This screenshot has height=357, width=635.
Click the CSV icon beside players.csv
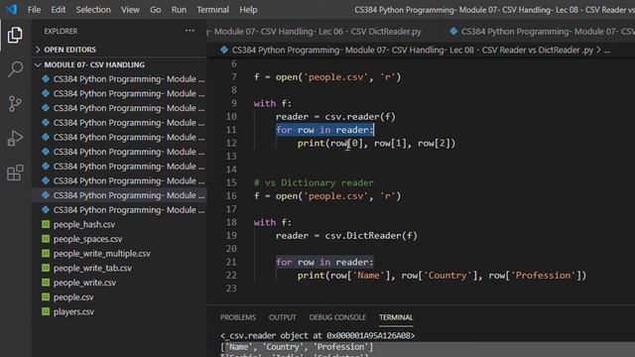point(46,311)
